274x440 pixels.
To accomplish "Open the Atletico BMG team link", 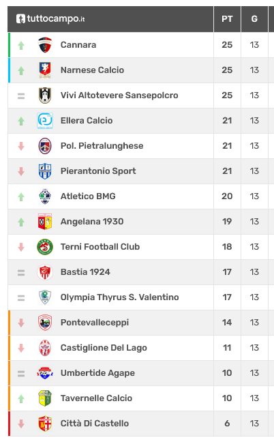I will pos(88,196).
